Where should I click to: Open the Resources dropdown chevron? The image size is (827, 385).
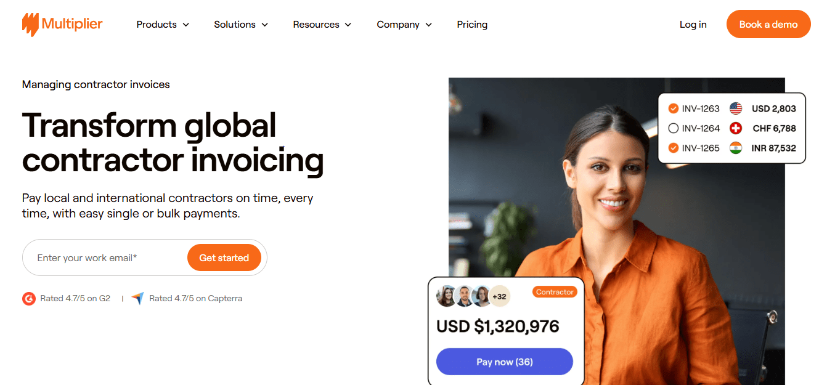pyautogui.click(x=348, y=25)
